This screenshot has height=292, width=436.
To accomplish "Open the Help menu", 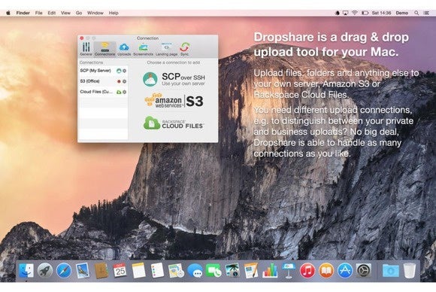I will tap(114, 13).
